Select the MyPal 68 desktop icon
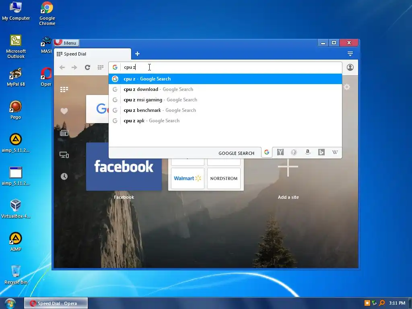 16,77
